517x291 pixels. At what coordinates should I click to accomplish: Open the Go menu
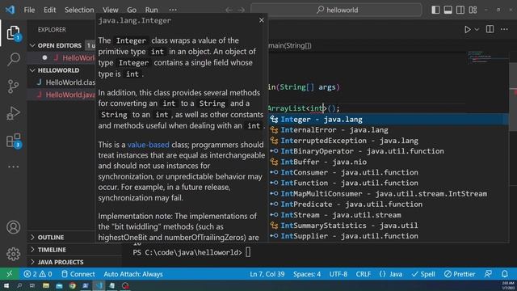pos(132,10)
